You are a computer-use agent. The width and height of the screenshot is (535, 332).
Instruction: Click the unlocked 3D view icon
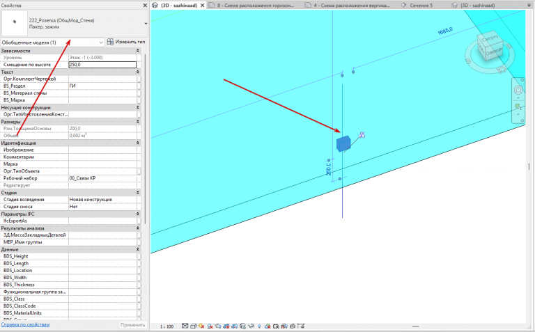242,326
